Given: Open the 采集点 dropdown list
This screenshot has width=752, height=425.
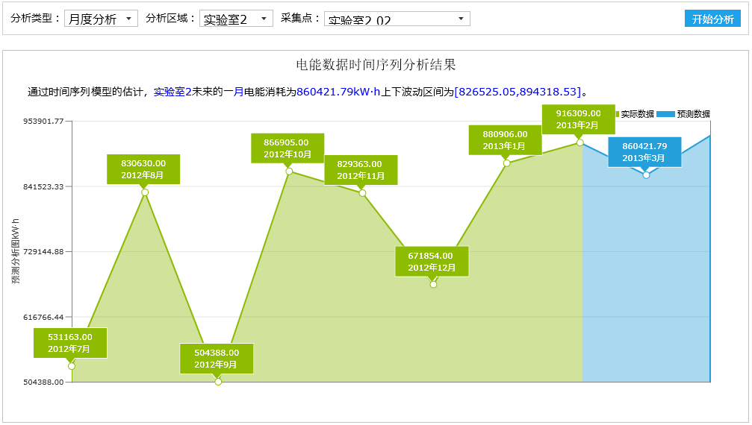Looking at the screenshot, I should pos(397,19).
